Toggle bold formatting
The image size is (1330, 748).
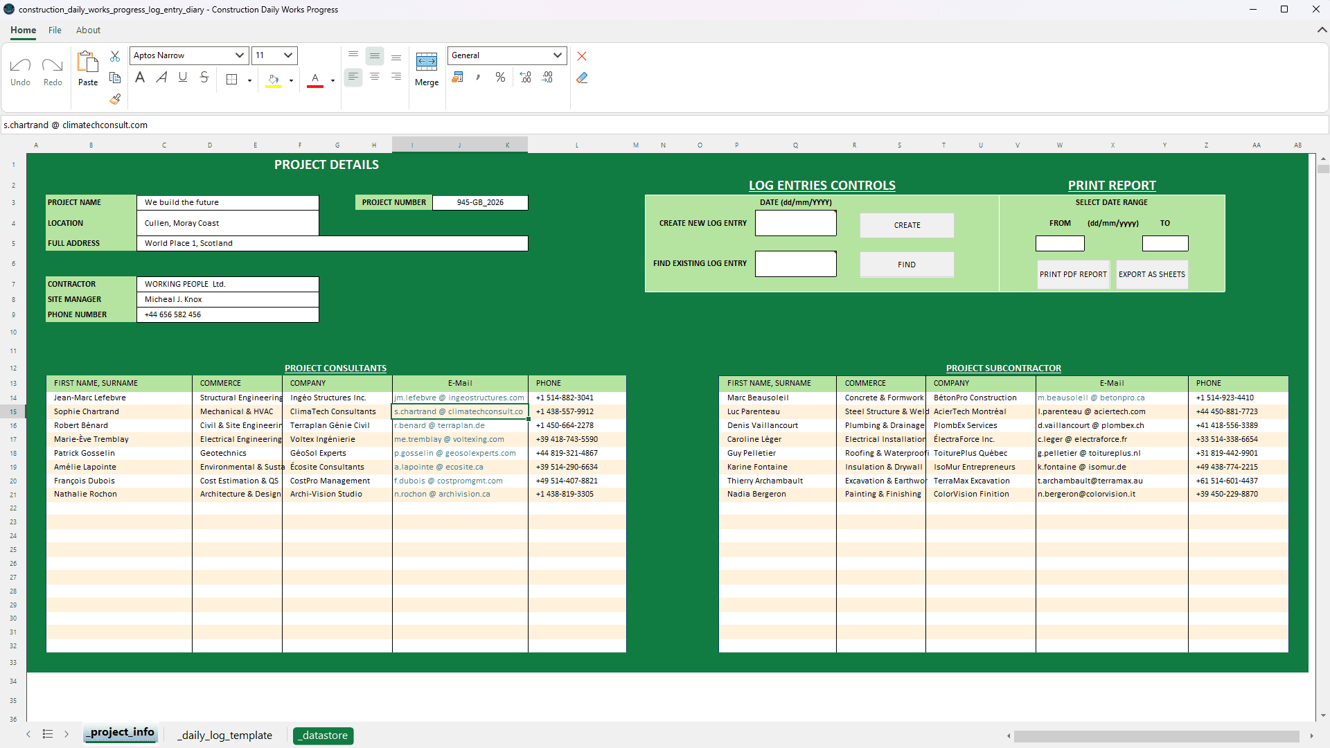click(139, 77)
